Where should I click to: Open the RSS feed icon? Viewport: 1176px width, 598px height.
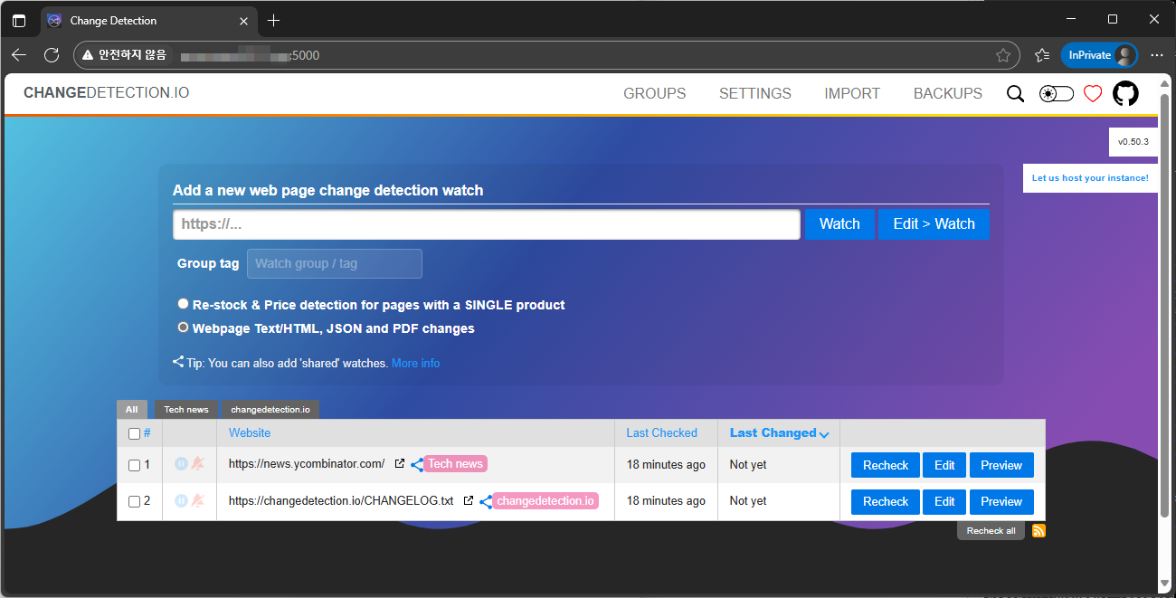pyautogui.click(x=1038, y=531)
